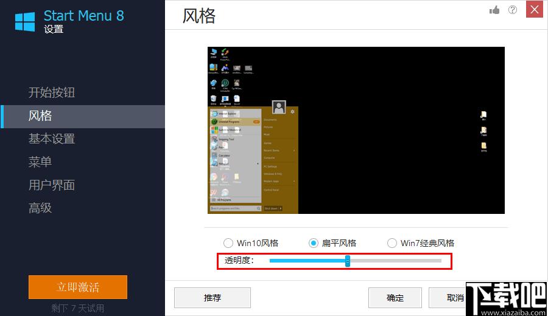This screenshot has width=548, height=316.
Task: Switch to the 用户界面 section
Action: (x=52, y=185)
